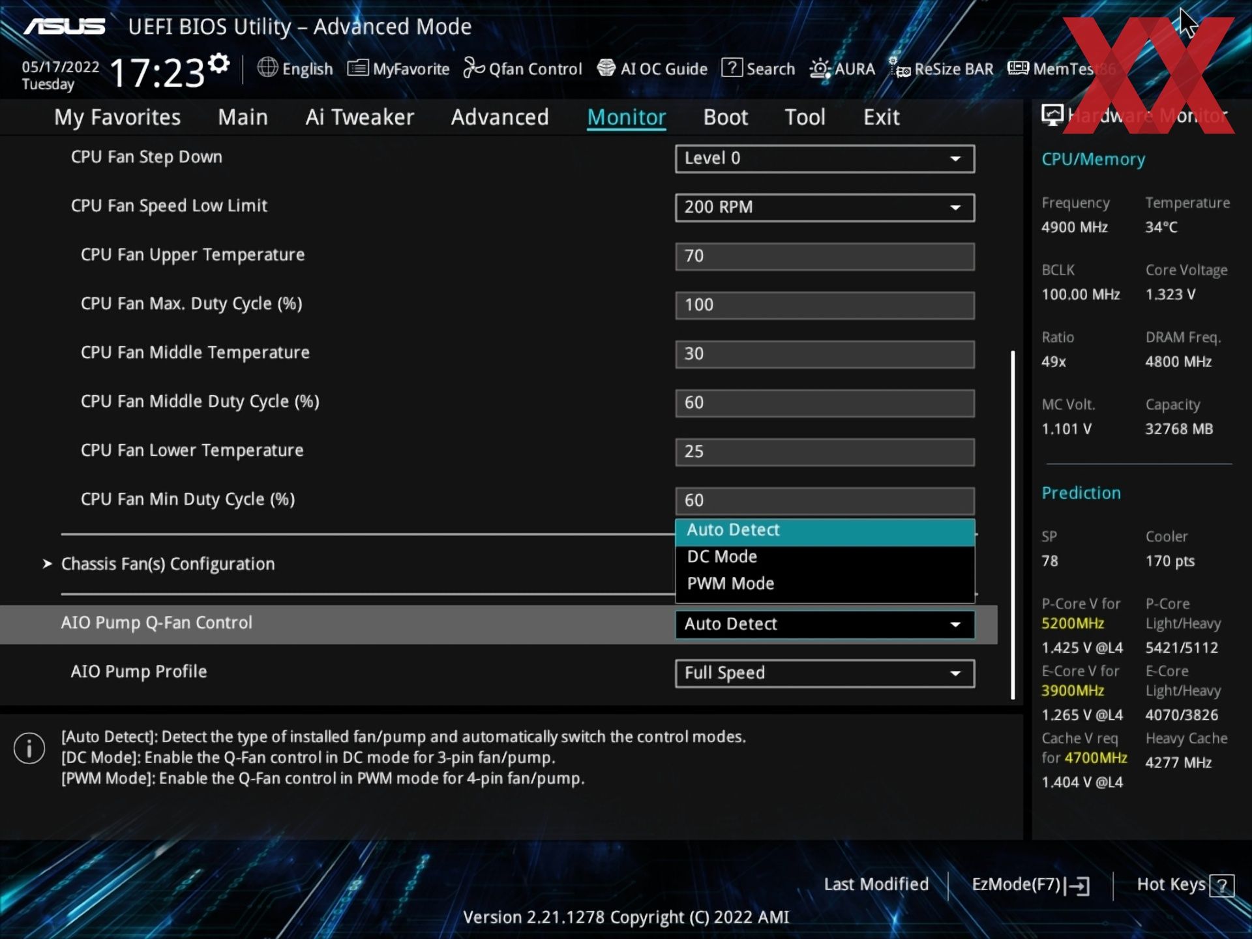Open MemTest86 memory icon
1252x939 pixels.
pos(1018,68)
